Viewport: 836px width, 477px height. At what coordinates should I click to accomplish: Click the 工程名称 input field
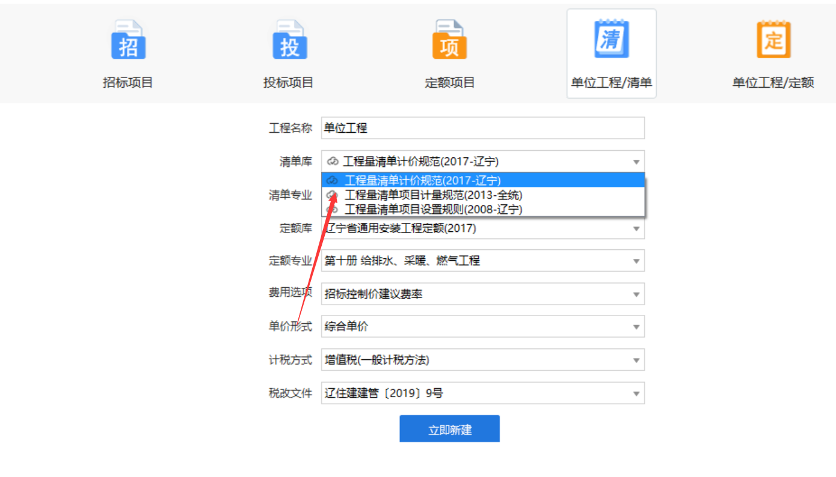pos(483,128)
